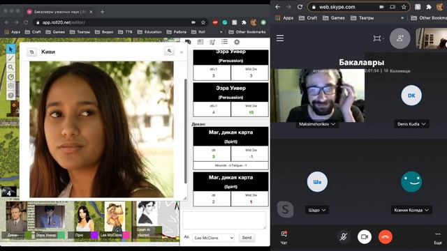Click the green Grammarly extension icon
Image resolution: width=447 pixels, height=251 pixels.
225,22
